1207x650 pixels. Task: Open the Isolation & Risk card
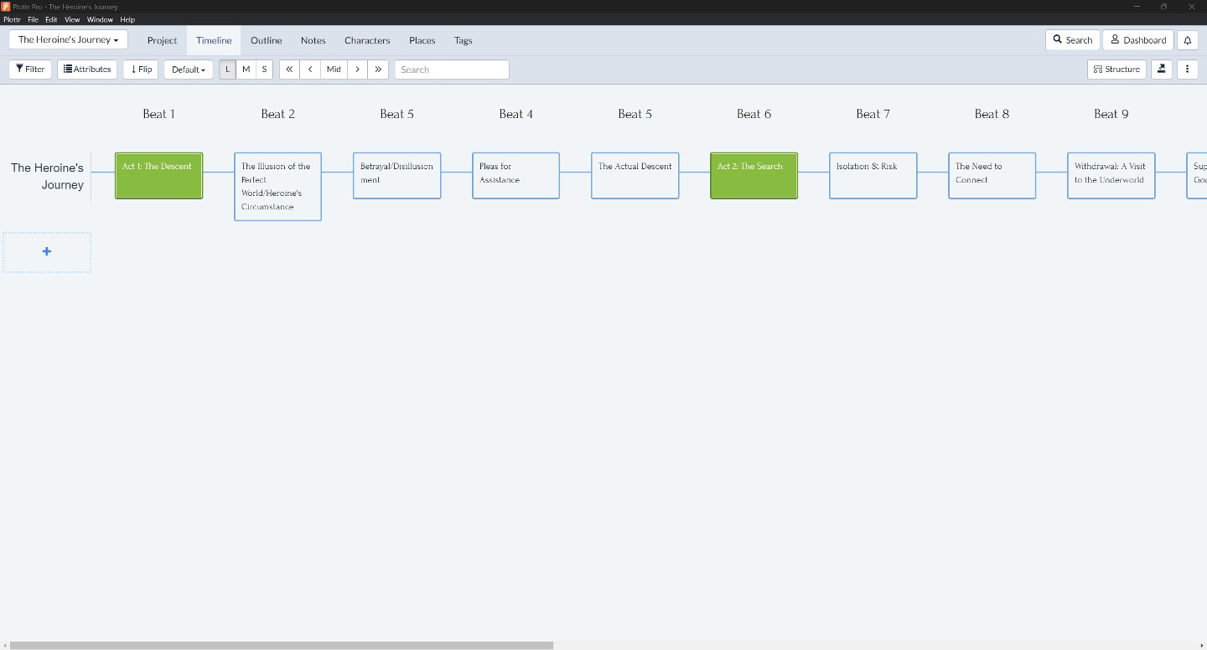[873, 175]
